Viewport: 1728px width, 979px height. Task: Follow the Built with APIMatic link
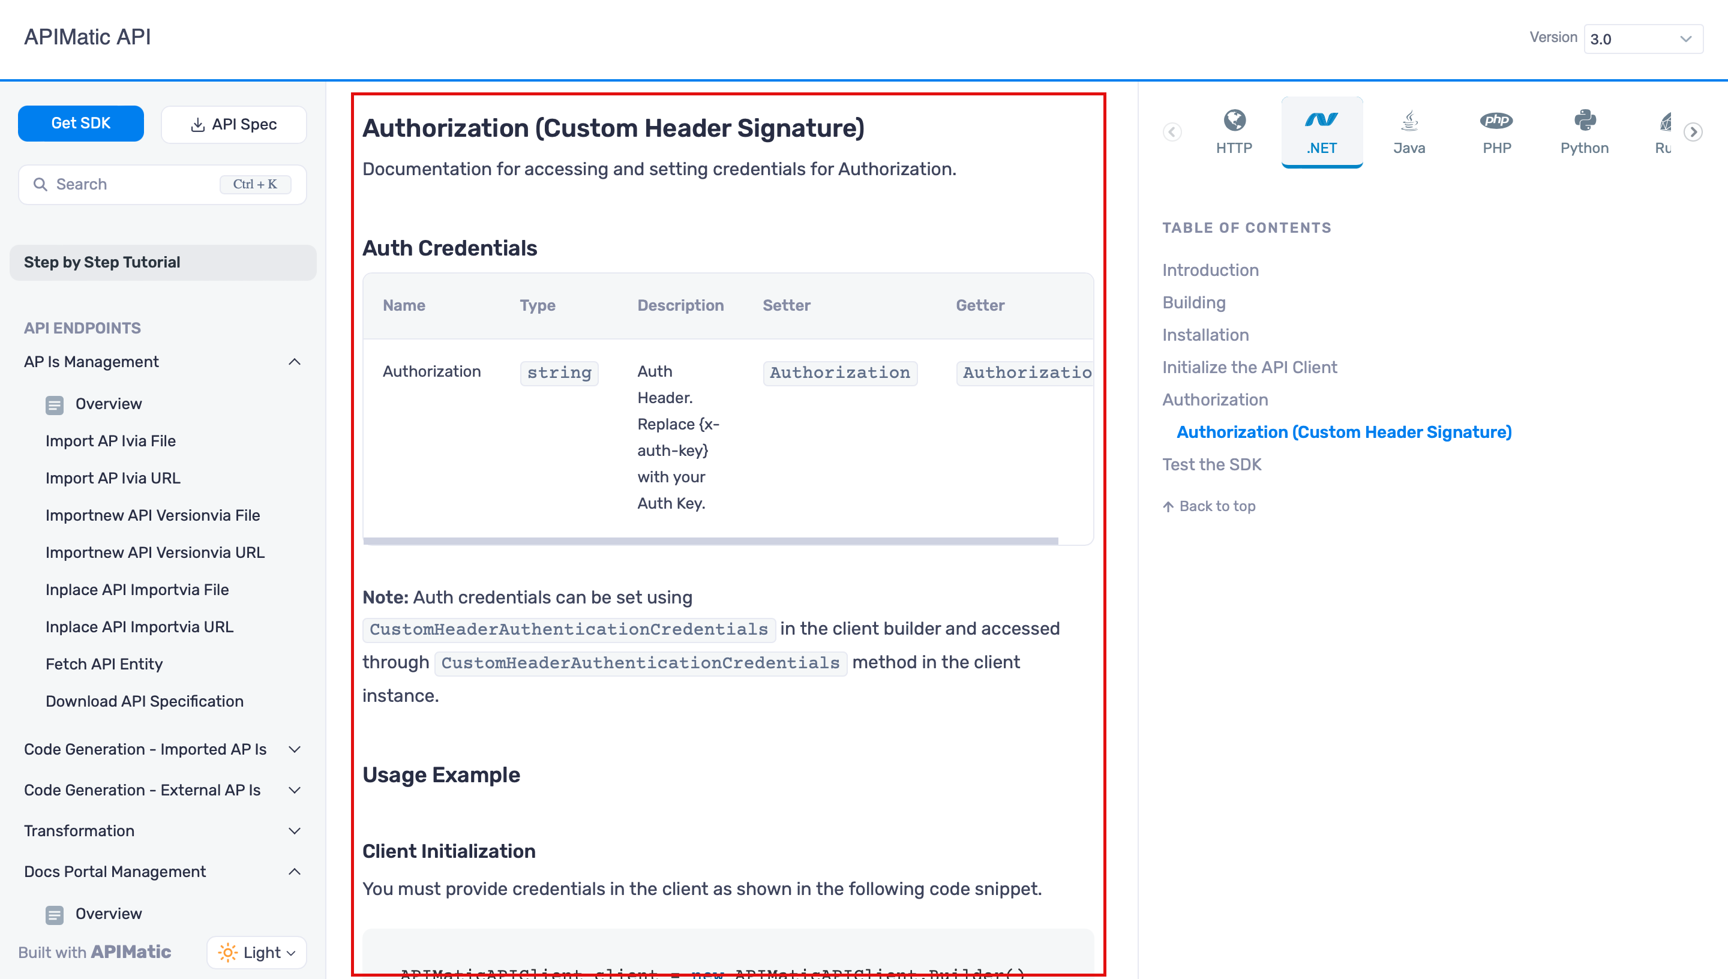click(x=95, y=953)
